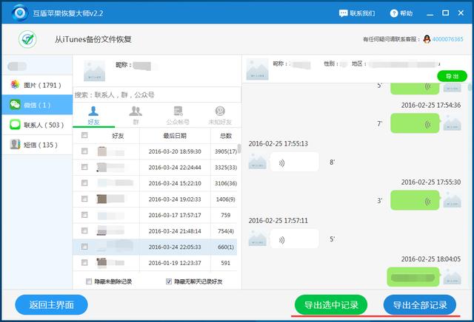Viewport: 474px width, 322px height.
Task: Check the row dated 2016-03-24 22:05:33
Action: pyautogui.click(x=84, y=247)
